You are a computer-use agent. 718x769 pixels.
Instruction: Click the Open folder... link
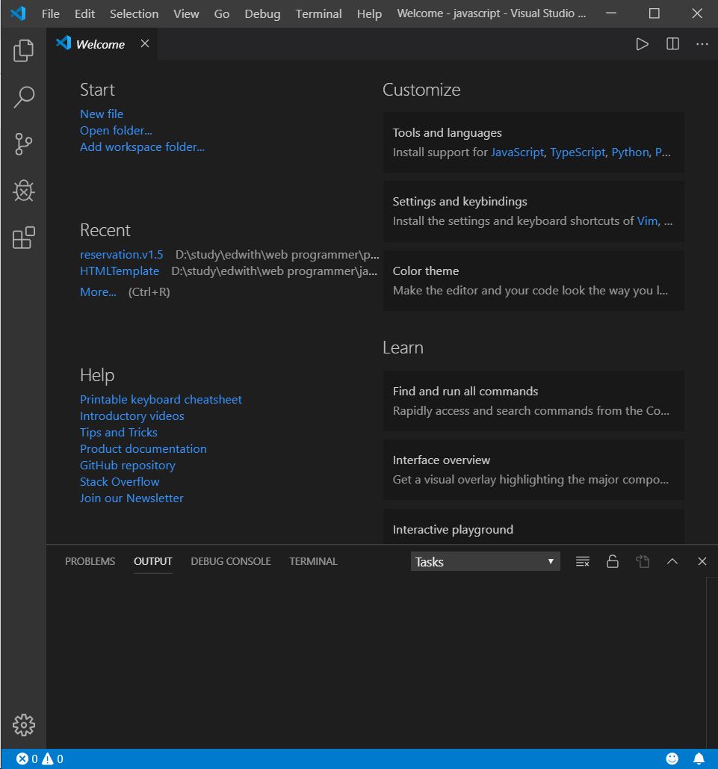point(116,131)
